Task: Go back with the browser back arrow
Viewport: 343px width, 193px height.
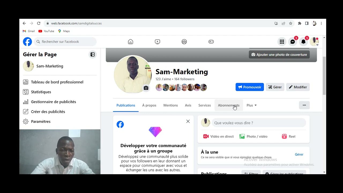Action: (24, 23)
